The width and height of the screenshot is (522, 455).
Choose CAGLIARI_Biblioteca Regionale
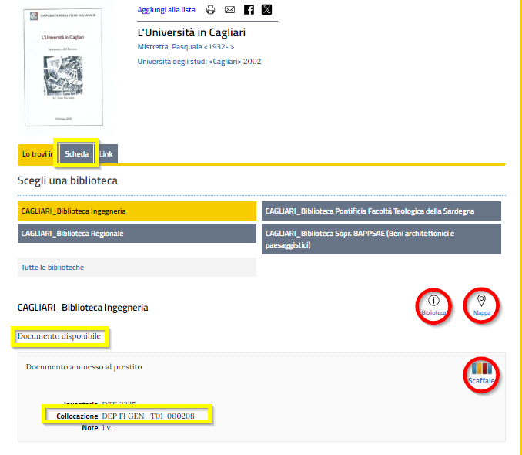tap(136, 234)
